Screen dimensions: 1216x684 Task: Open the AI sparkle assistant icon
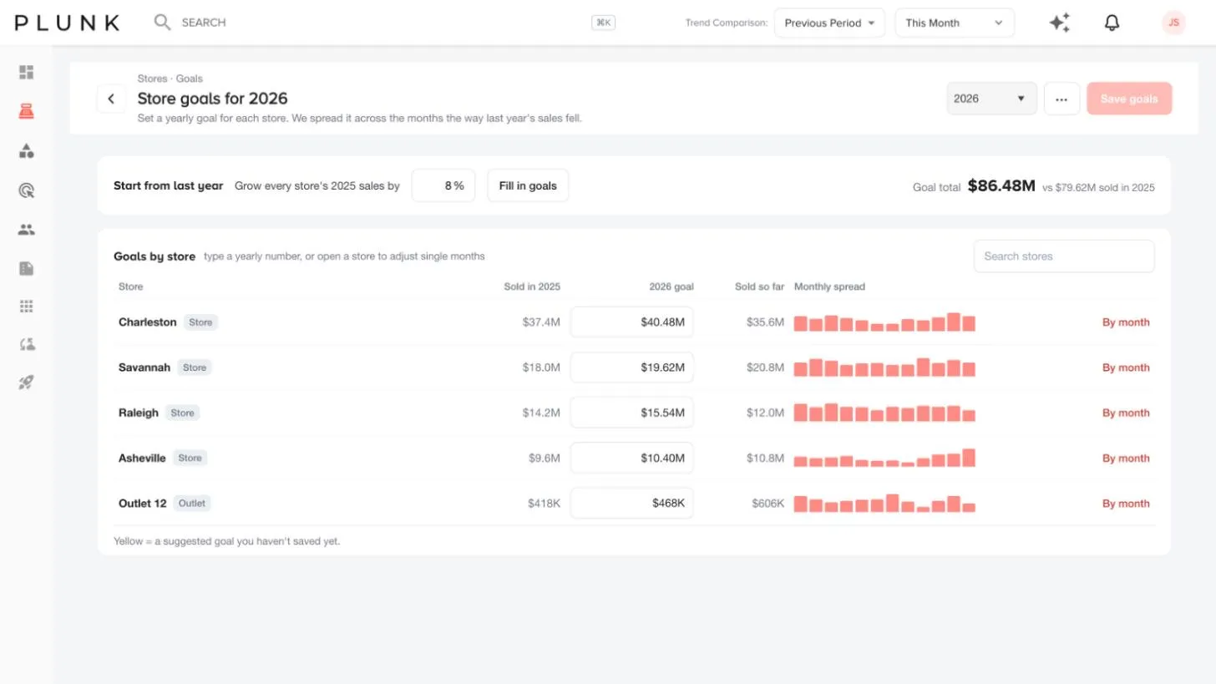pos(1060,23)
